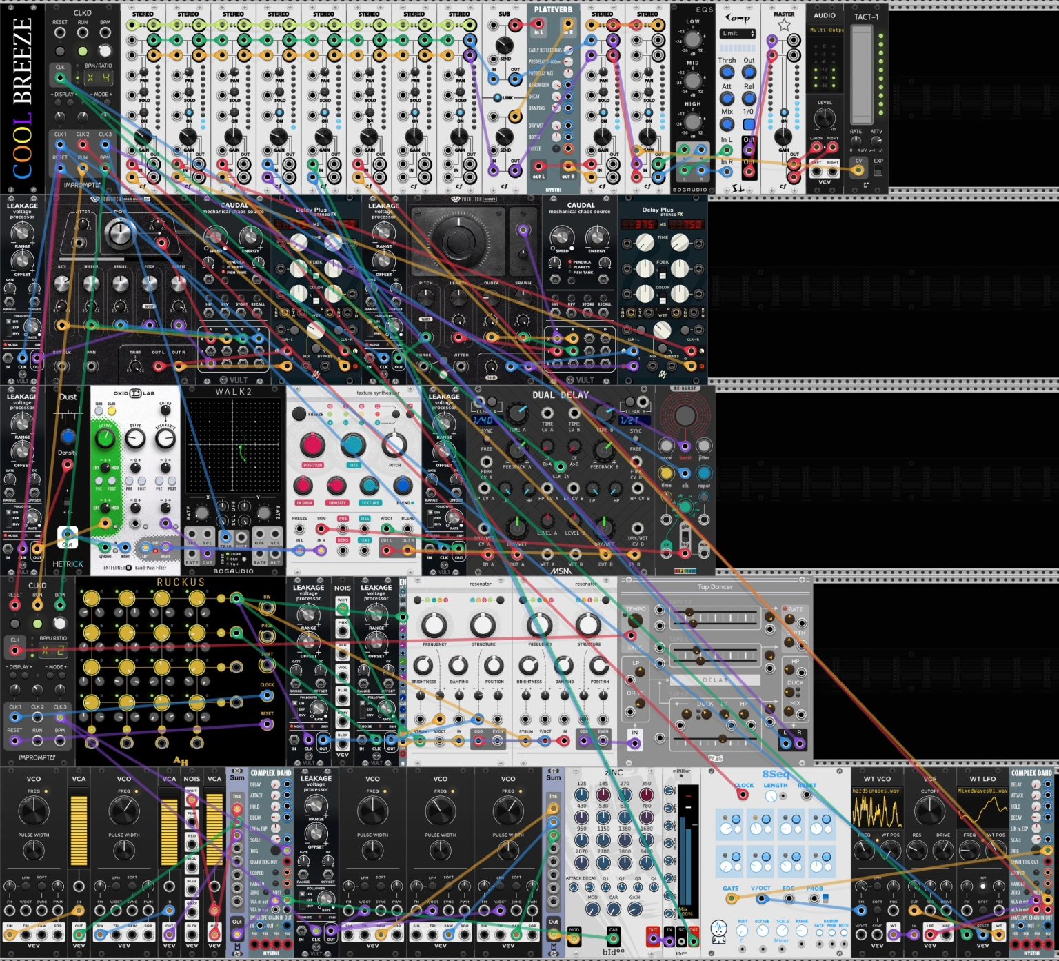Viewport: 1059px width, 961px height.
Task: Flip the EXP switch on TACT-1
Action: pyautogui.click(x=878, y=170)
